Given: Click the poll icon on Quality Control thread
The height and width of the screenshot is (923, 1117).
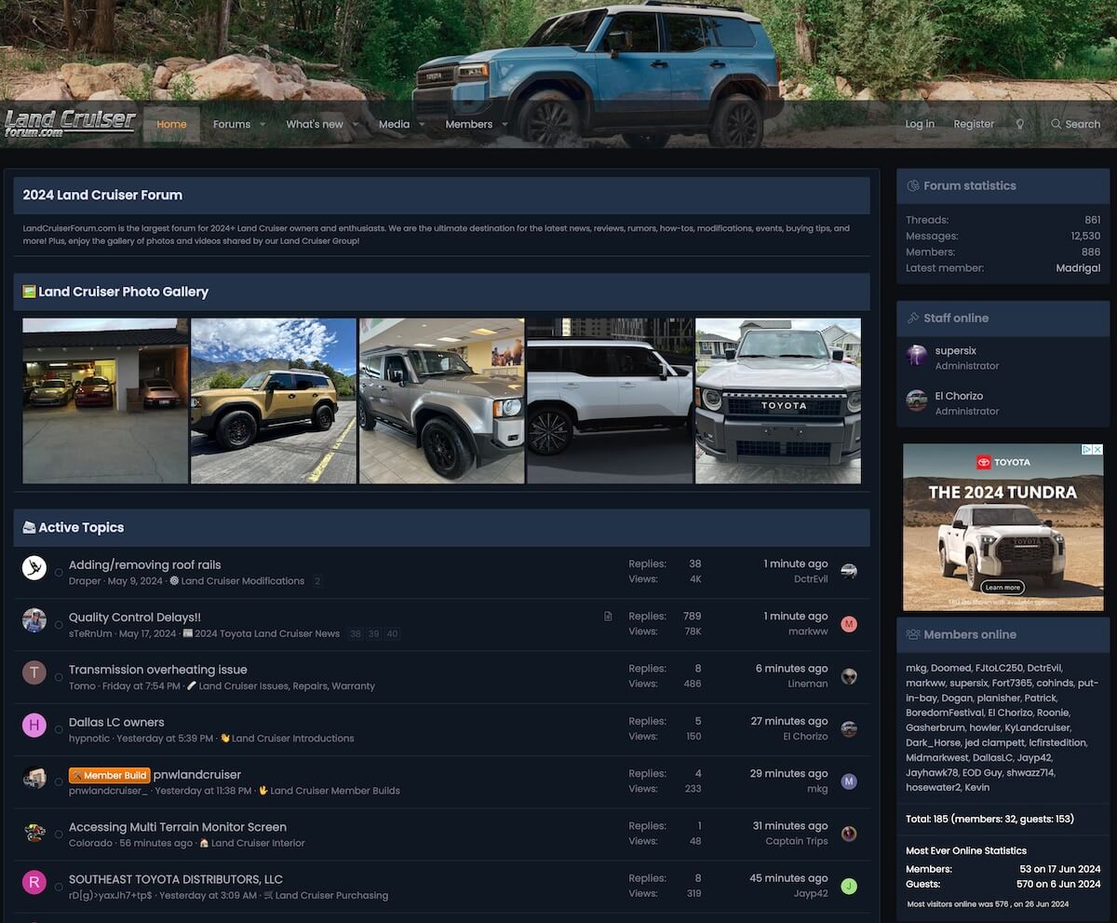Looking at the screenshot, I should 608,617.
